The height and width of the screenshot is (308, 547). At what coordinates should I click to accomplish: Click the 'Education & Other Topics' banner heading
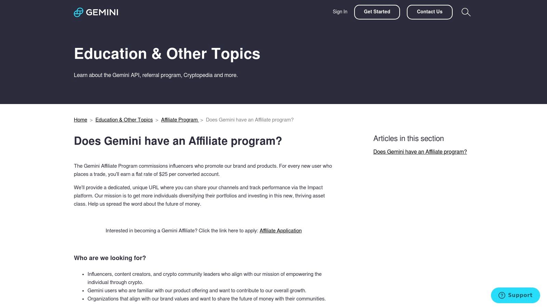(x=167, y=54)
